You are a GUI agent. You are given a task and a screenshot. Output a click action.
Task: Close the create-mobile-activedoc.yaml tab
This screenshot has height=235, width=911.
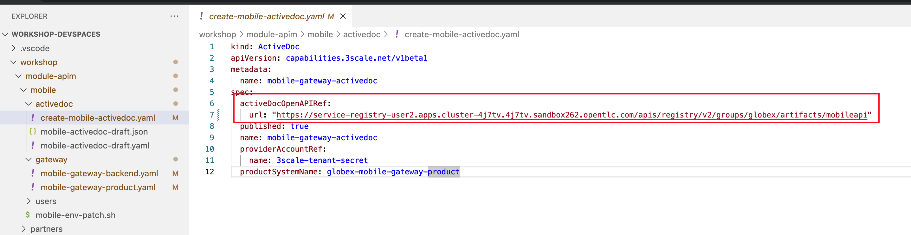343,16
